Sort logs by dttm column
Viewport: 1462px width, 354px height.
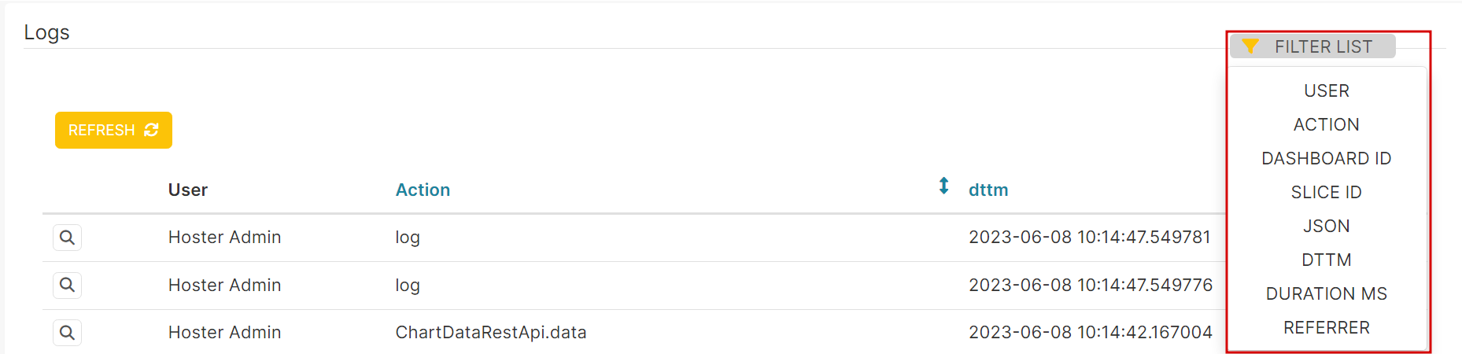click(x=988, y=190)
